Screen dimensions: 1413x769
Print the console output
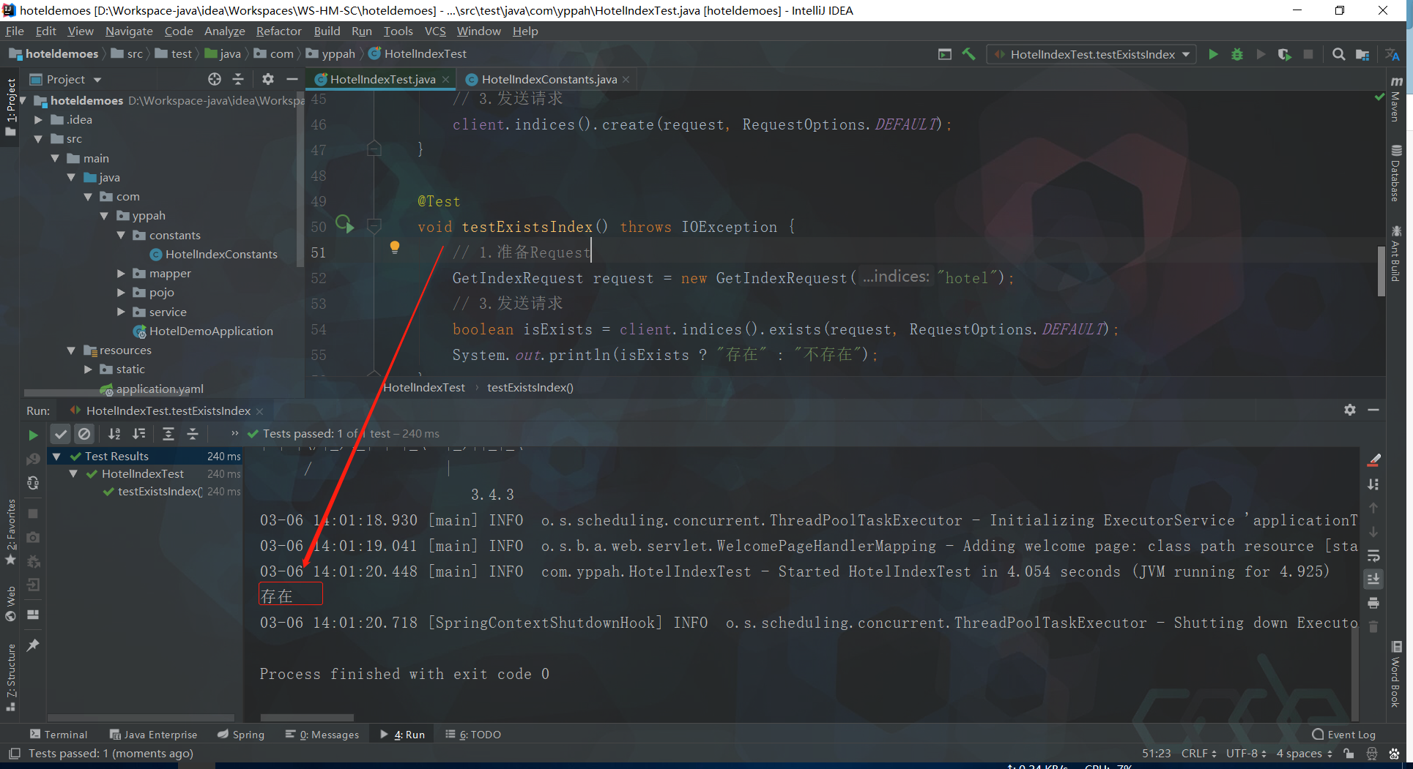(x=1373, y=603)
